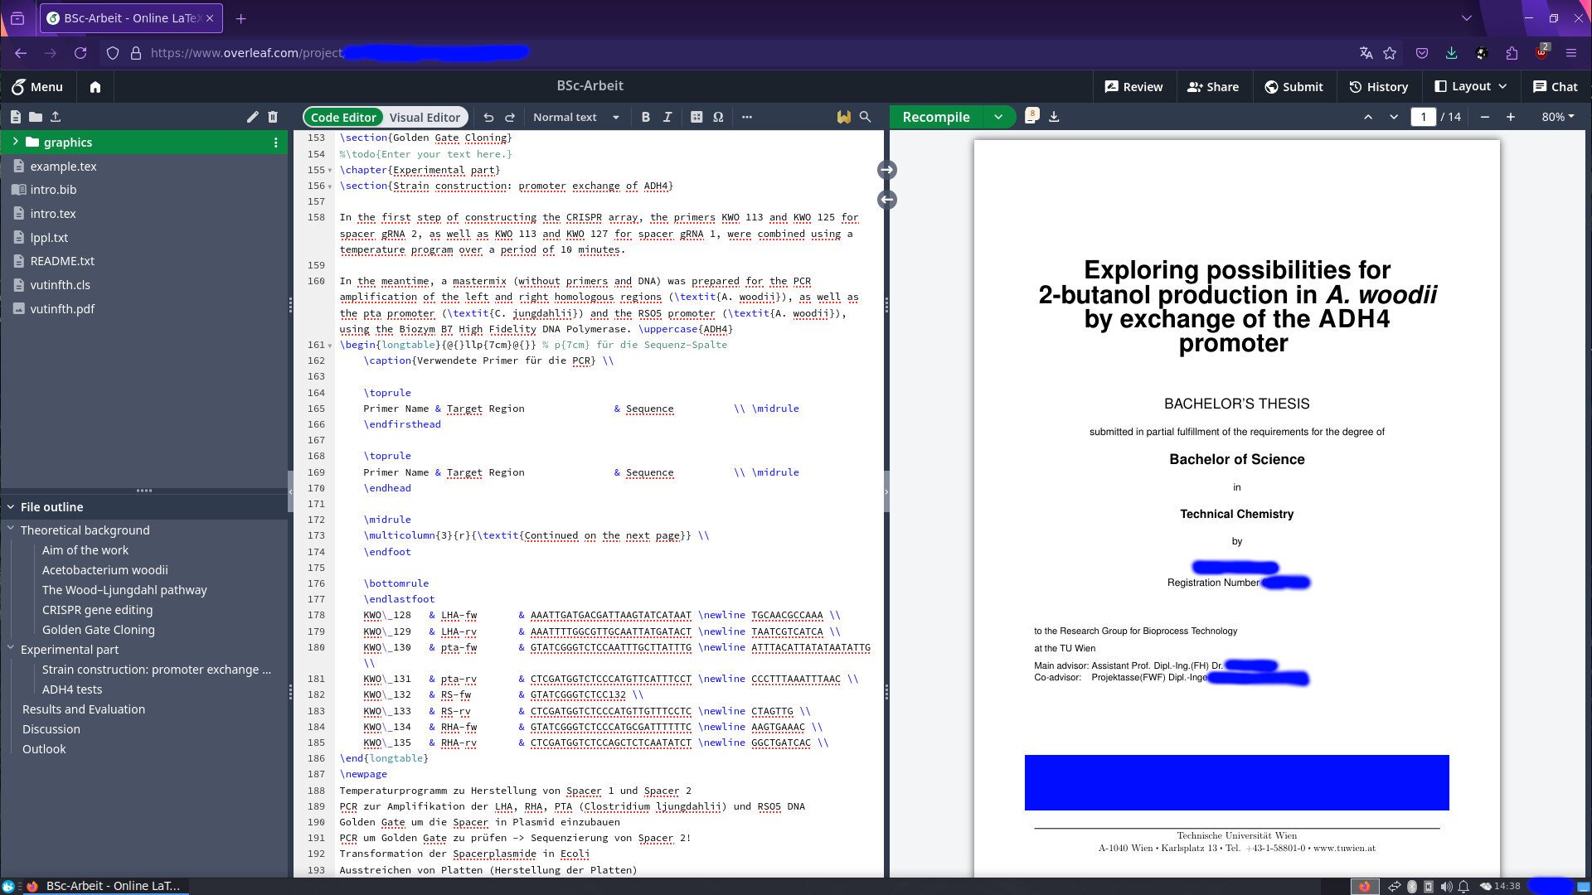
Task: Open example.tex file
Action: point(63,167)
